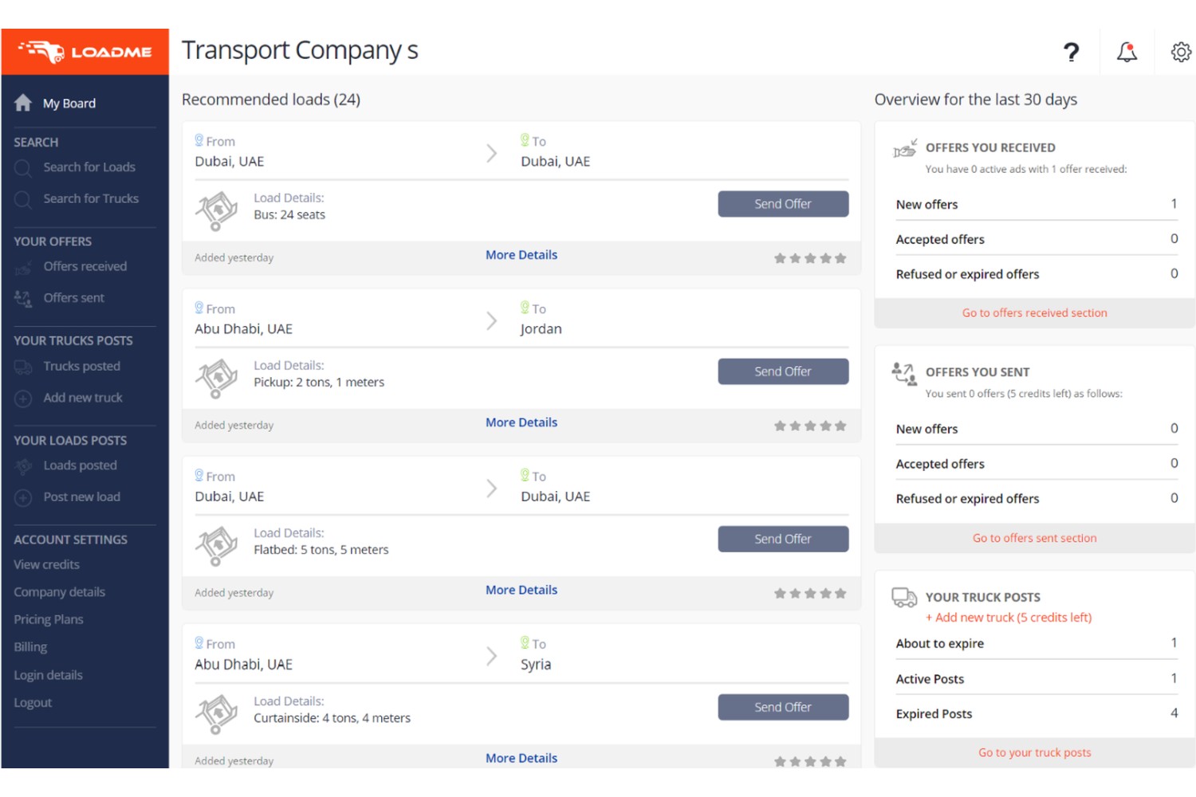The image size is (1196, 797).
Task: Click the My Board home icon
Action: (23, 103)
